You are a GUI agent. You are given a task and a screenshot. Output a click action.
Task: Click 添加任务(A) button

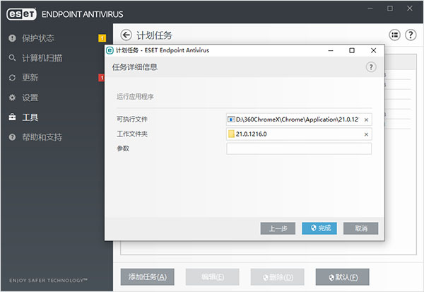click(x=148, y=277)
